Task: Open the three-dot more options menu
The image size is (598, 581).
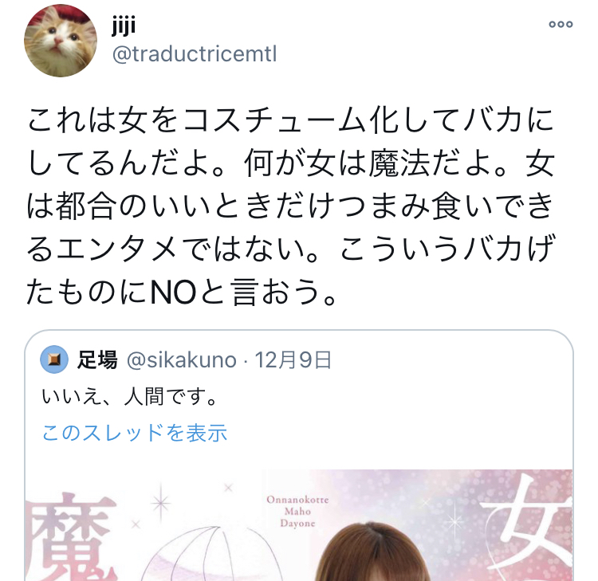Action: 561,25
